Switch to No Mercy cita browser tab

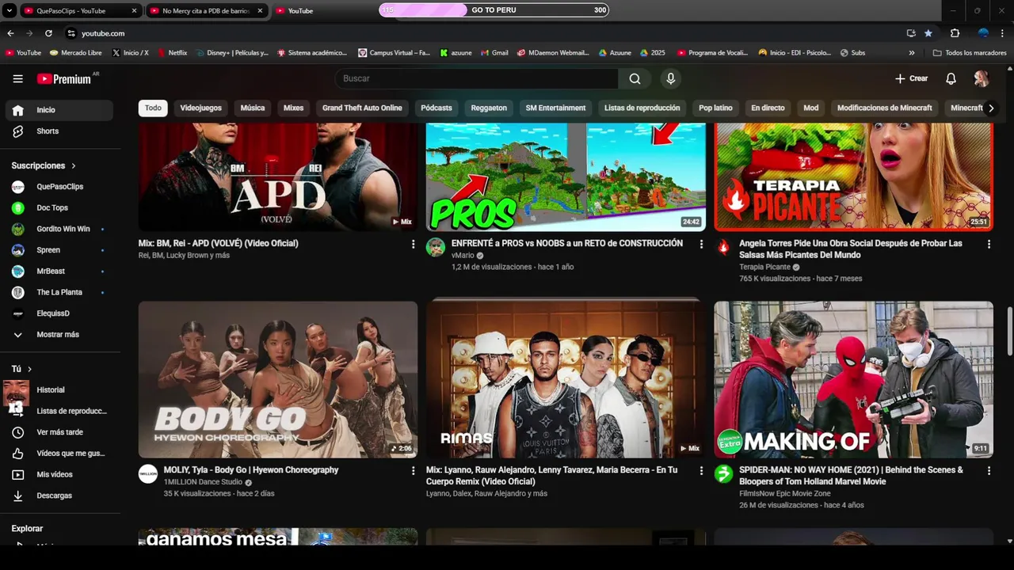(x=206, y=11)
